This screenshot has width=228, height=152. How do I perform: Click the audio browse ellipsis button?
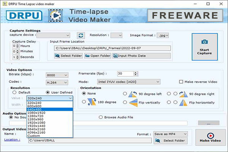click(x=209, y=123)
